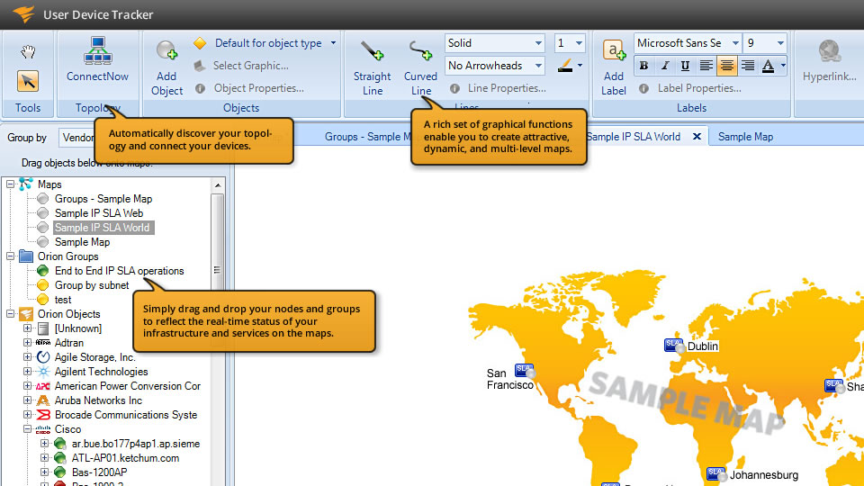Click the Select Graphic icon
The width and height of the screenshot is (864, 486).
click(x=200, y=66)
